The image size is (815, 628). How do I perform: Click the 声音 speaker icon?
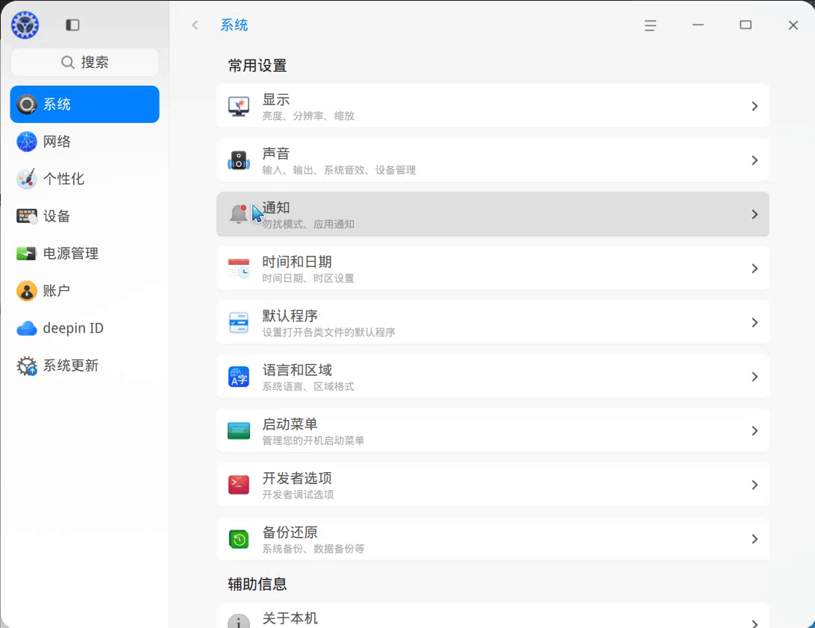point(239,160)
